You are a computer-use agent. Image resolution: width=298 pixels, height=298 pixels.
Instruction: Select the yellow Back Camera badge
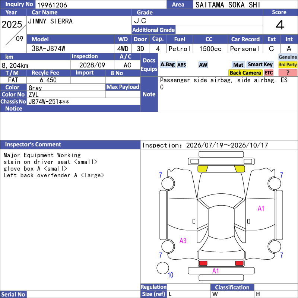[x=245, y=73]
